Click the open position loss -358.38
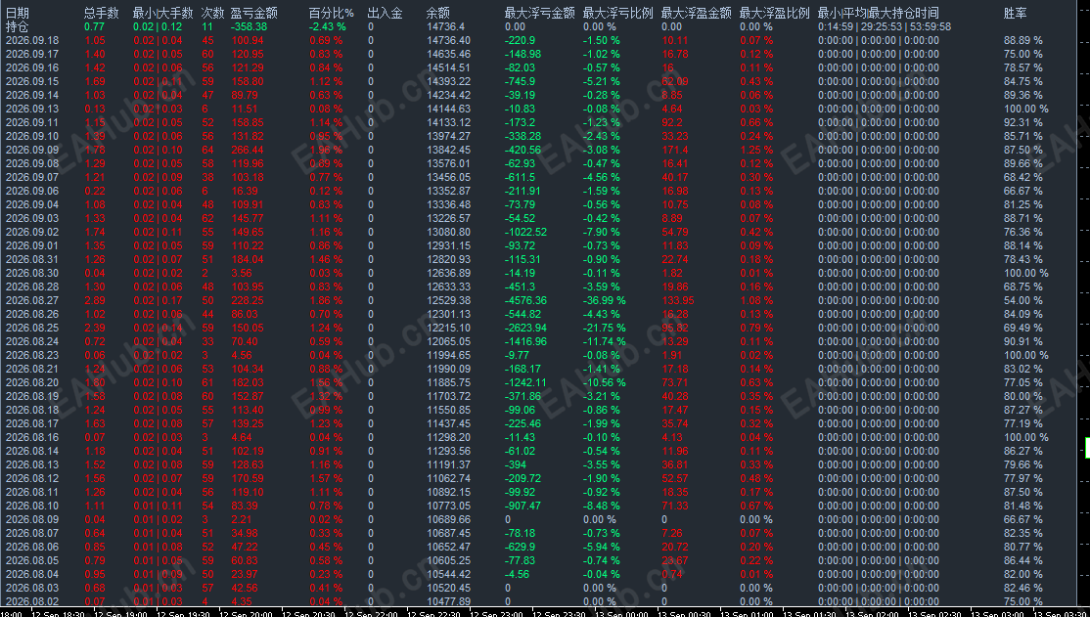 tap(249, 26)
